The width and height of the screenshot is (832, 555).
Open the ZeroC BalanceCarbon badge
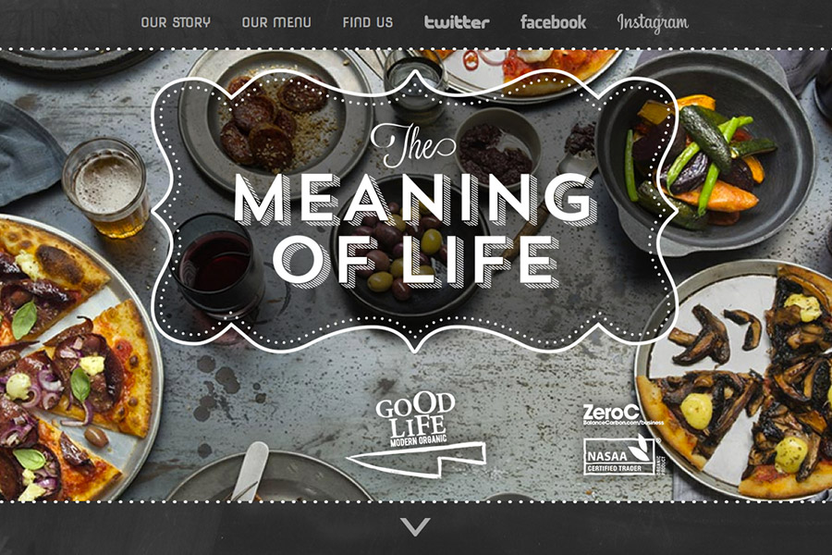[623, 414]
